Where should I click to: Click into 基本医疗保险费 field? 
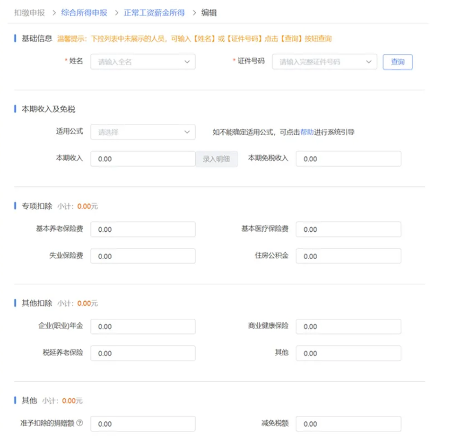348,229
